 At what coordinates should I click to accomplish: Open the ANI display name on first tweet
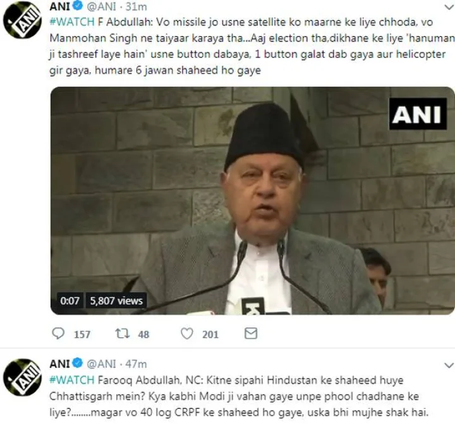60,6
